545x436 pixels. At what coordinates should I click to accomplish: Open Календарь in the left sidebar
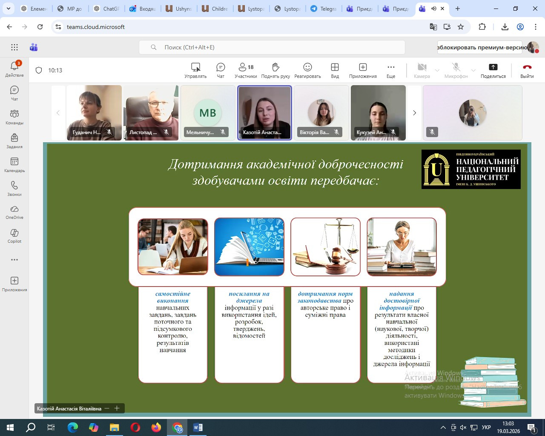click(14, 165)
